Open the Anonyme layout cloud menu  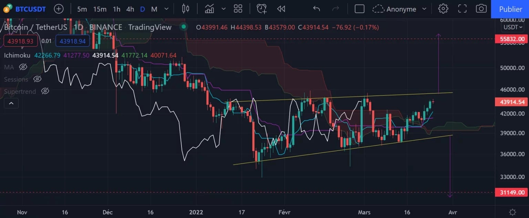[x=395, y=9]
